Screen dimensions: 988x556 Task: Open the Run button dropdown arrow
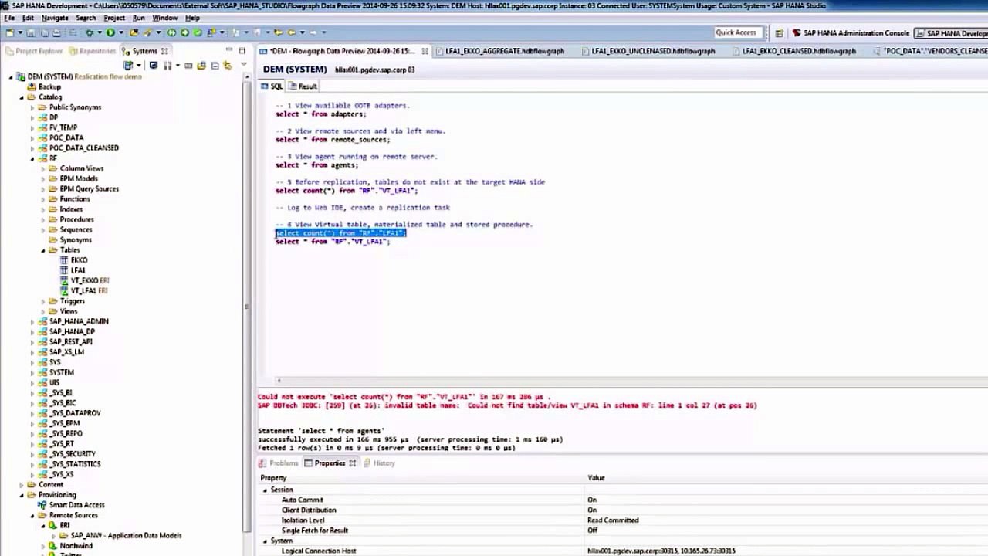click(x=120, y=33)
